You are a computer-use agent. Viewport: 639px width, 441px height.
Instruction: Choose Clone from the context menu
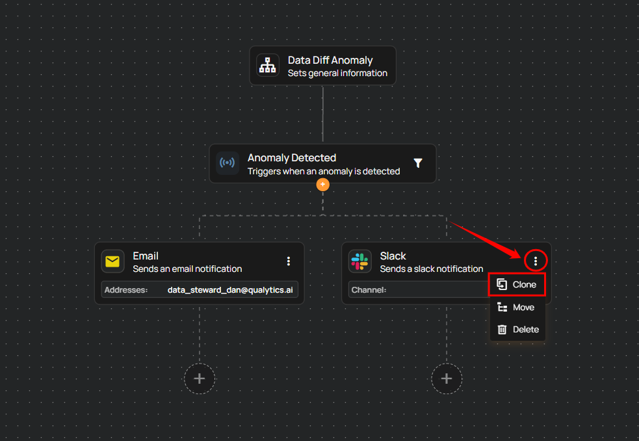(x=517, y=285)
